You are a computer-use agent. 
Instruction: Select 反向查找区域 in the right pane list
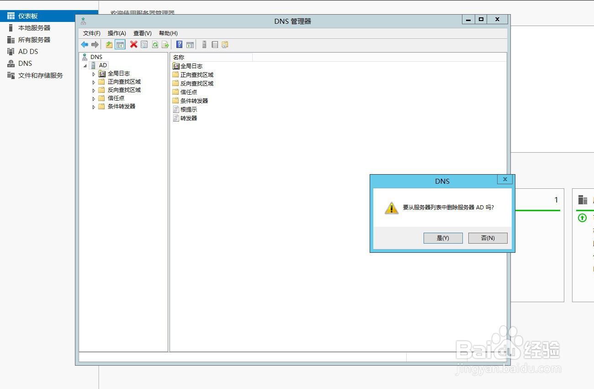[x=197, y=84]
